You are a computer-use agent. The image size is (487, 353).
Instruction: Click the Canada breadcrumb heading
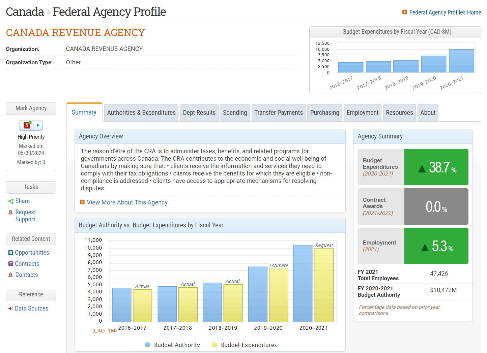point(25,12)
